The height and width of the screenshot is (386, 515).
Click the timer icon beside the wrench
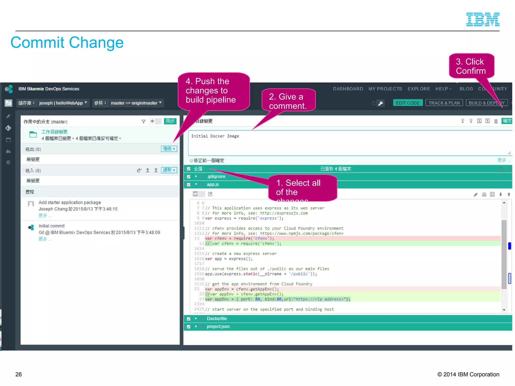[x=373, y=103]
